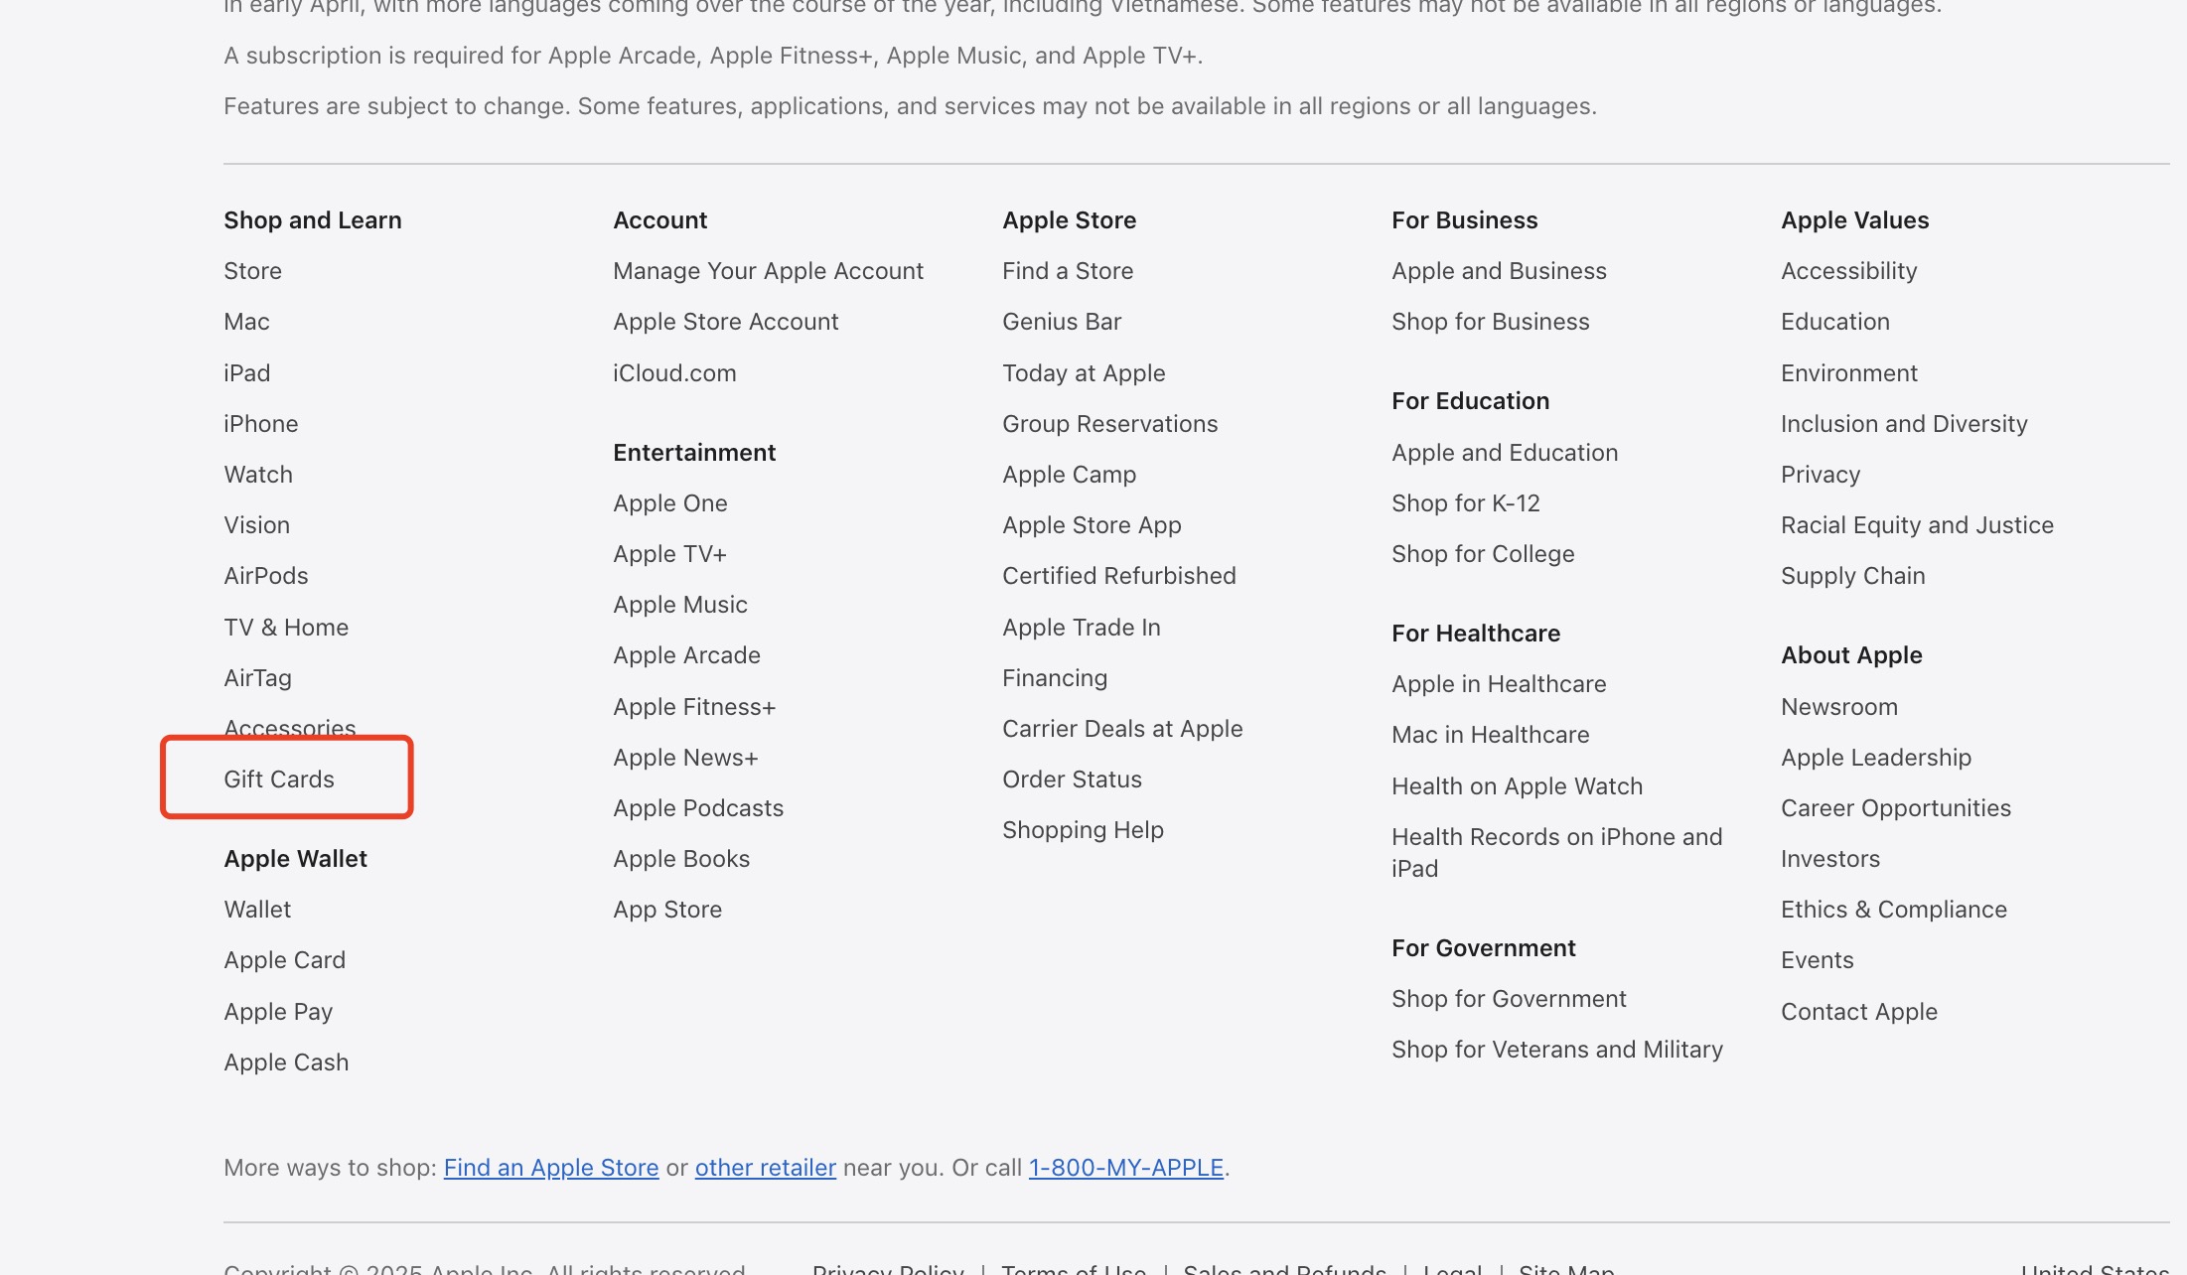Open the Apple Arcade link
This screenshot has height=1275, width=2187.
[x=686, y=654]
